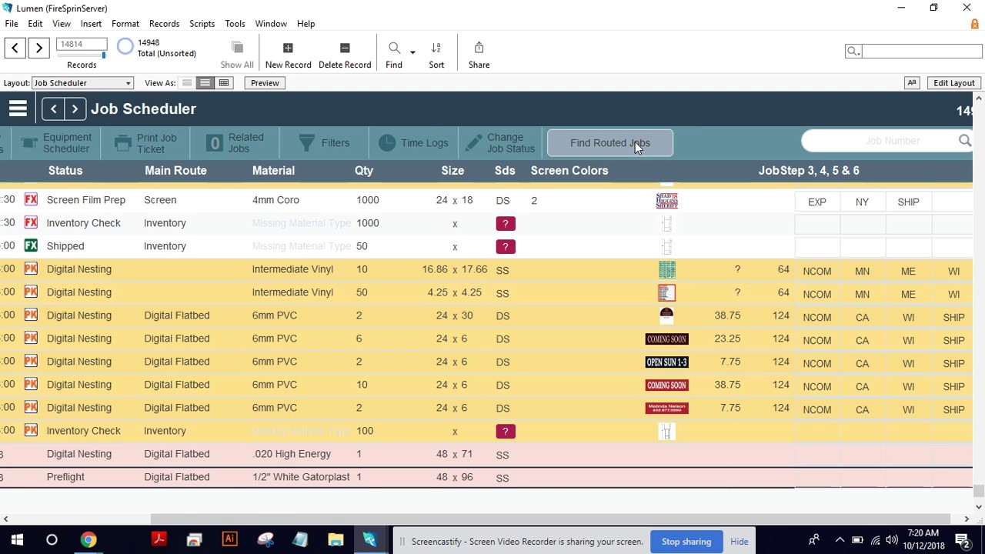Viewport: 985px width, 554px height.
Task: Open the OPEN SUN 1-3 sign thumbnail
Action: (666, 362)
